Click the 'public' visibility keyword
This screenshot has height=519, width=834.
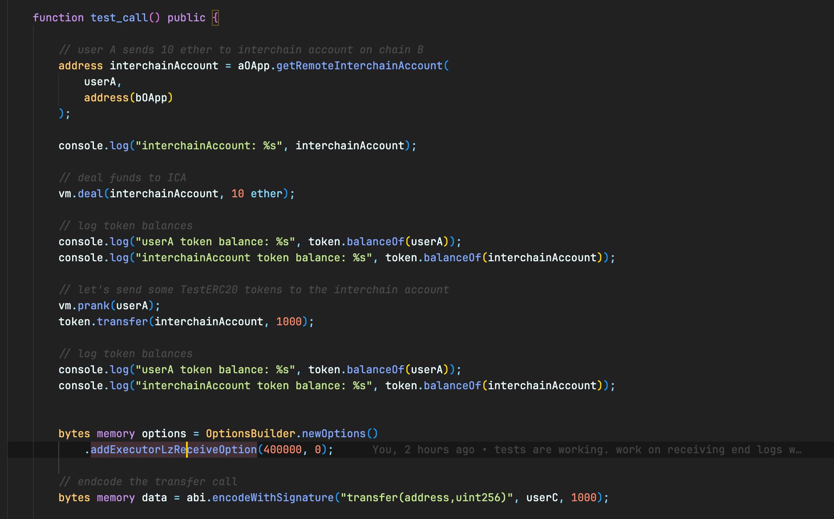click(186, 18)
